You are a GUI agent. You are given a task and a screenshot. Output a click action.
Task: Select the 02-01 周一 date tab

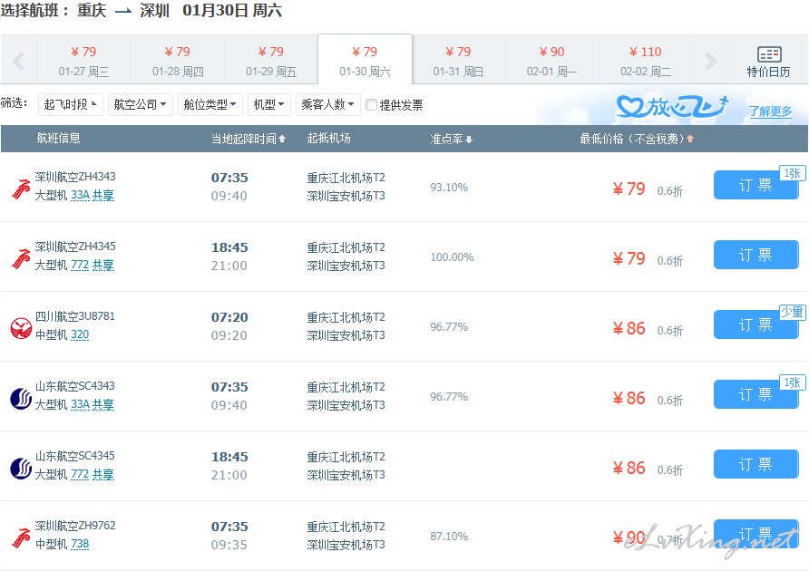point(551,61)
